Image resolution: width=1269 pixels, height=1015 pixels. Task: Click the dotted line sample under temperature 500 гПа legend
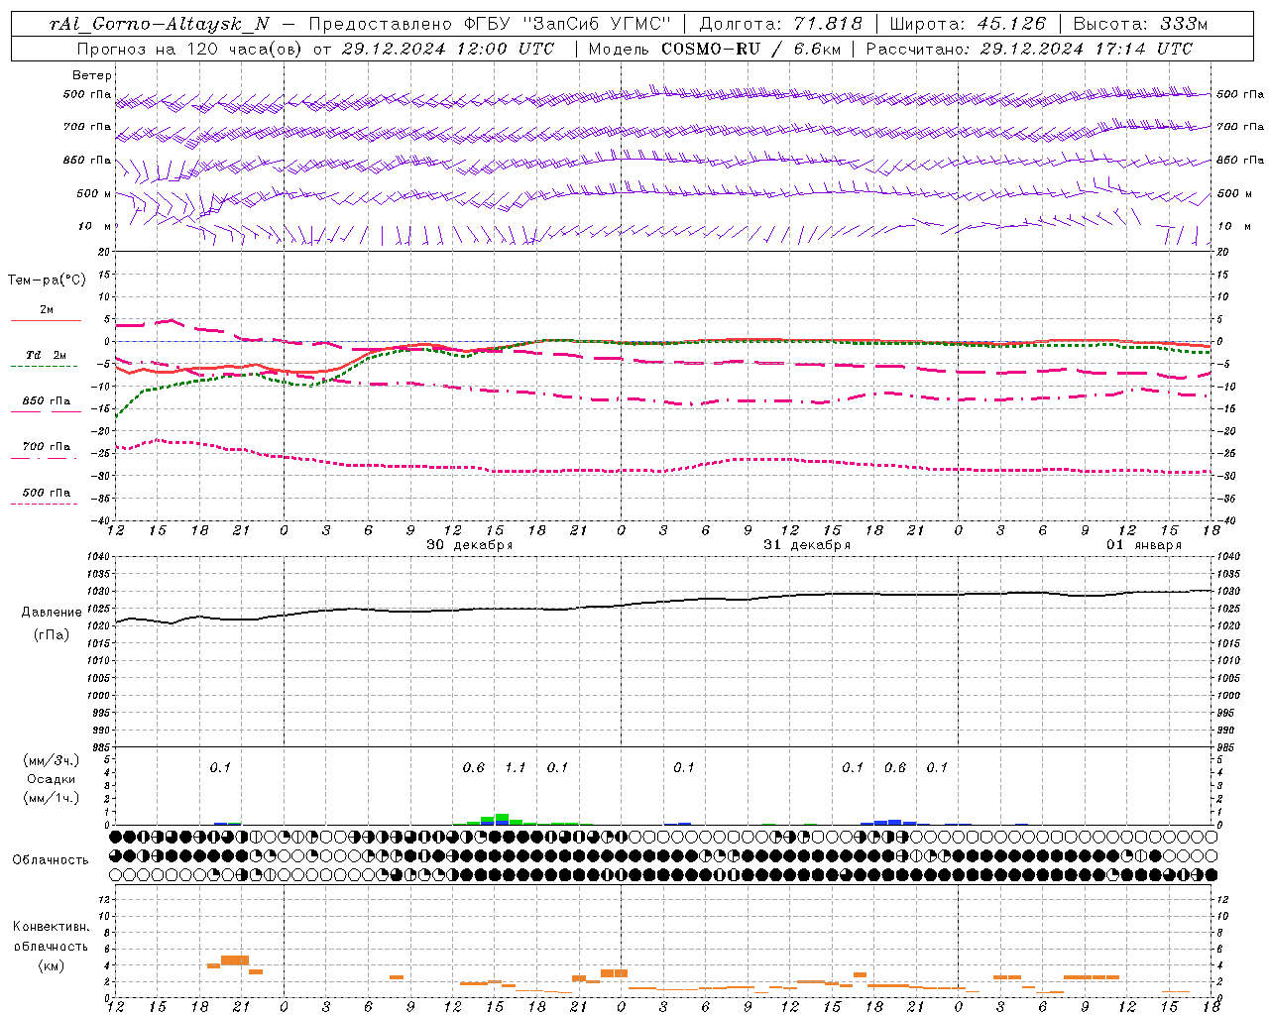[45, 505]
